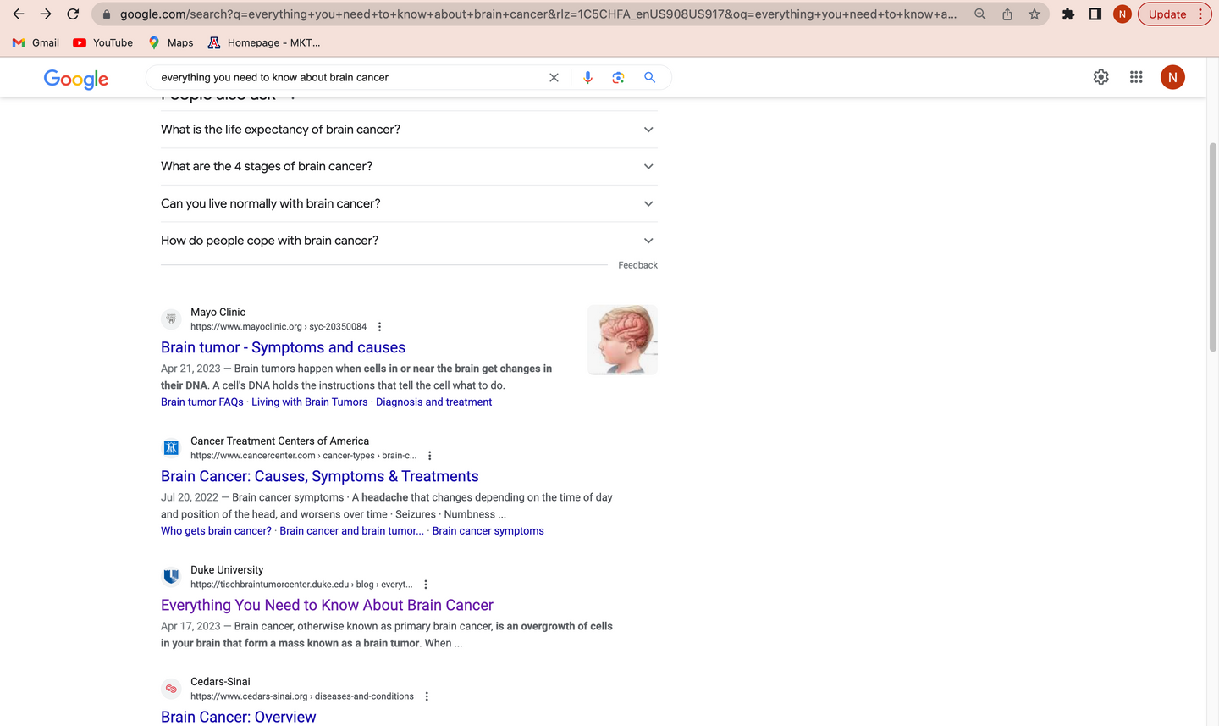
Task: Expand 'What are the 4 stages of brain cancer?'
Action: (409, 167)
